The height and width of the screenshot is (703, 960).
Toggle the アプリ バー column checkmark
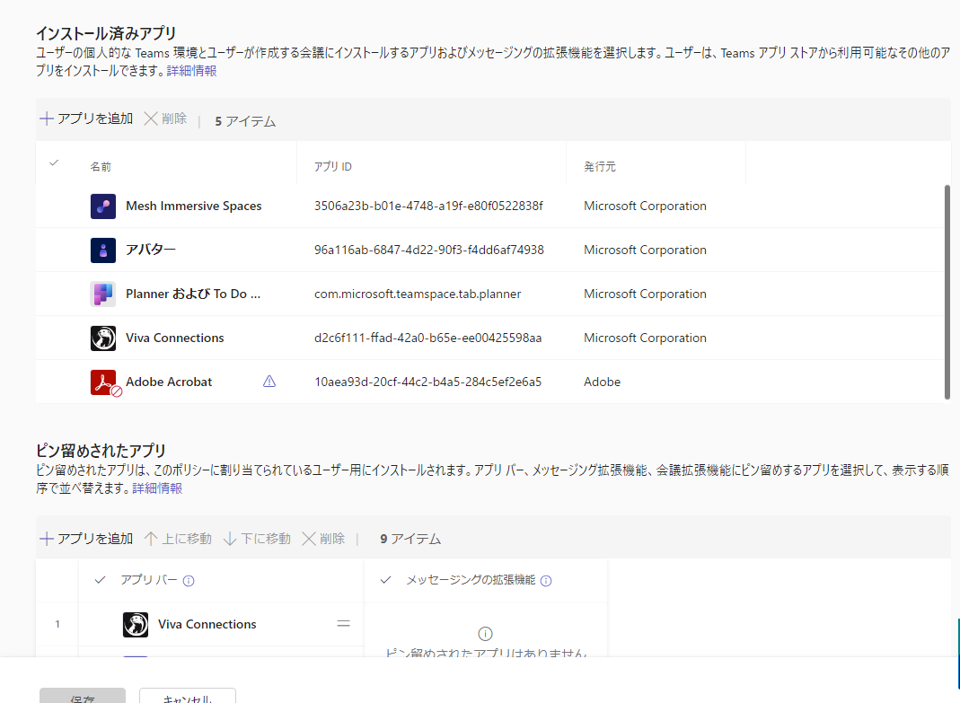(101, 580)
